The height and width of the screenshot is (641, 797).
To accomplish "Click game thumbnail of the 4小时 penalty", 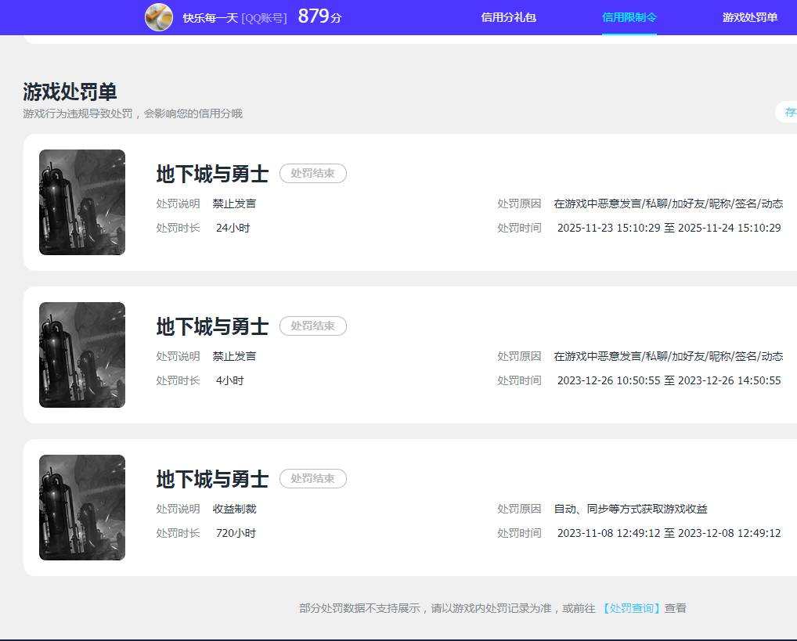I will coord(82,355).
